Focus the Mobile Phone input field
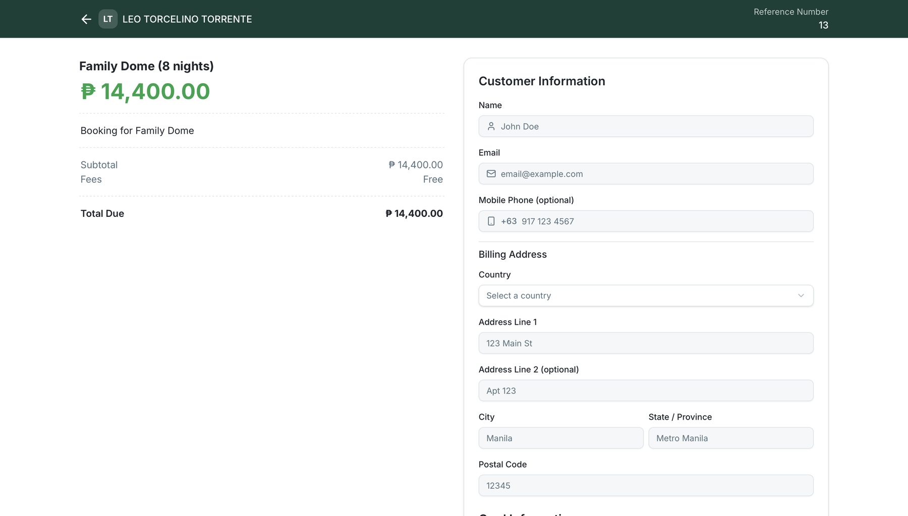This screenshot has width=908, height=516. tap(646, 221)
